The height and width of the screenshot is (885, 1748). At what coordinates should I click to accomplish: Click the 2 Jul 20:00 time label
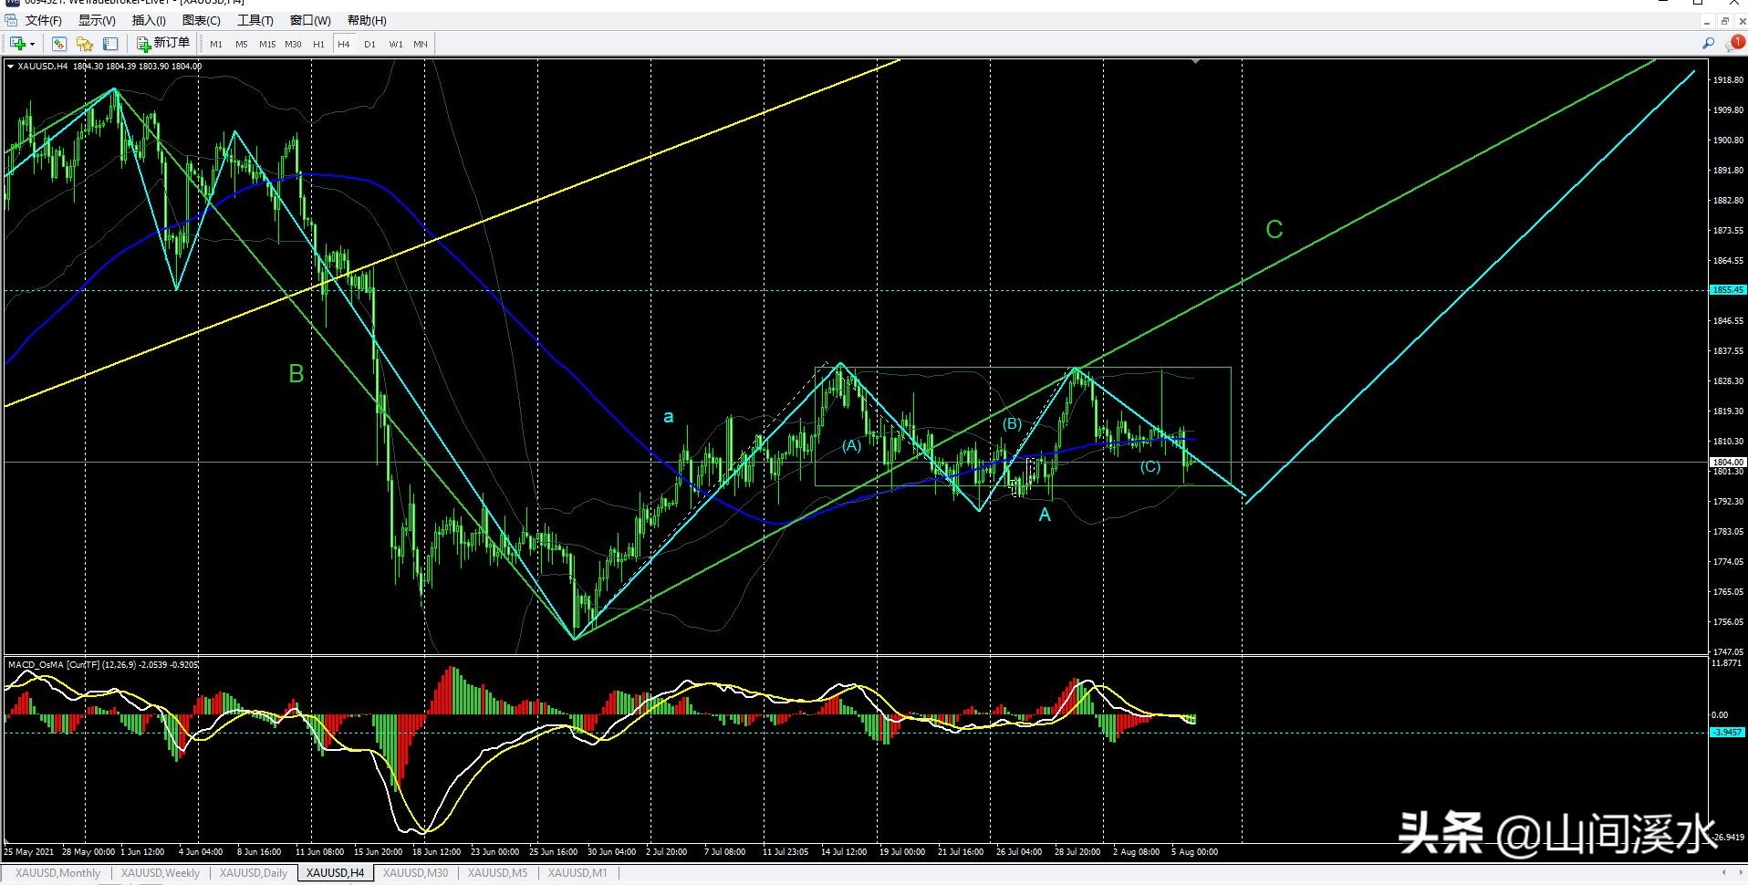pyautogui.click(x=667, y=852)
